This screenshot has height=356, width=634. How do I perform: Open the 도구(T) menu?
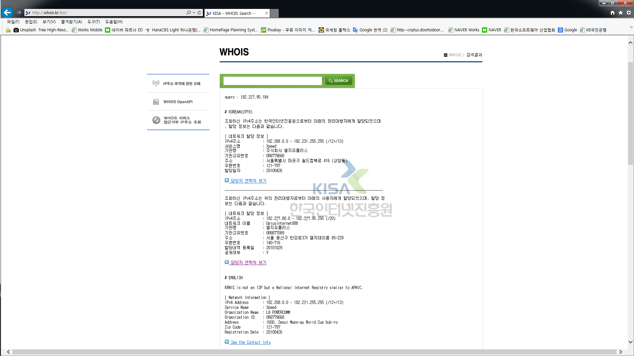pyautogui.click(x=94, y=22)
